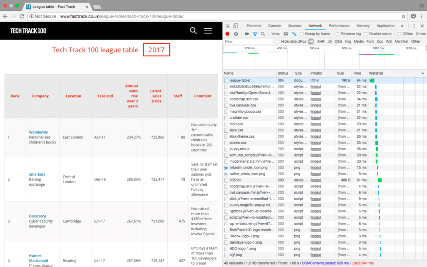This screenshot has height=267, width=427.
Task: Filter requests by XHR
Action: (321, 41)
